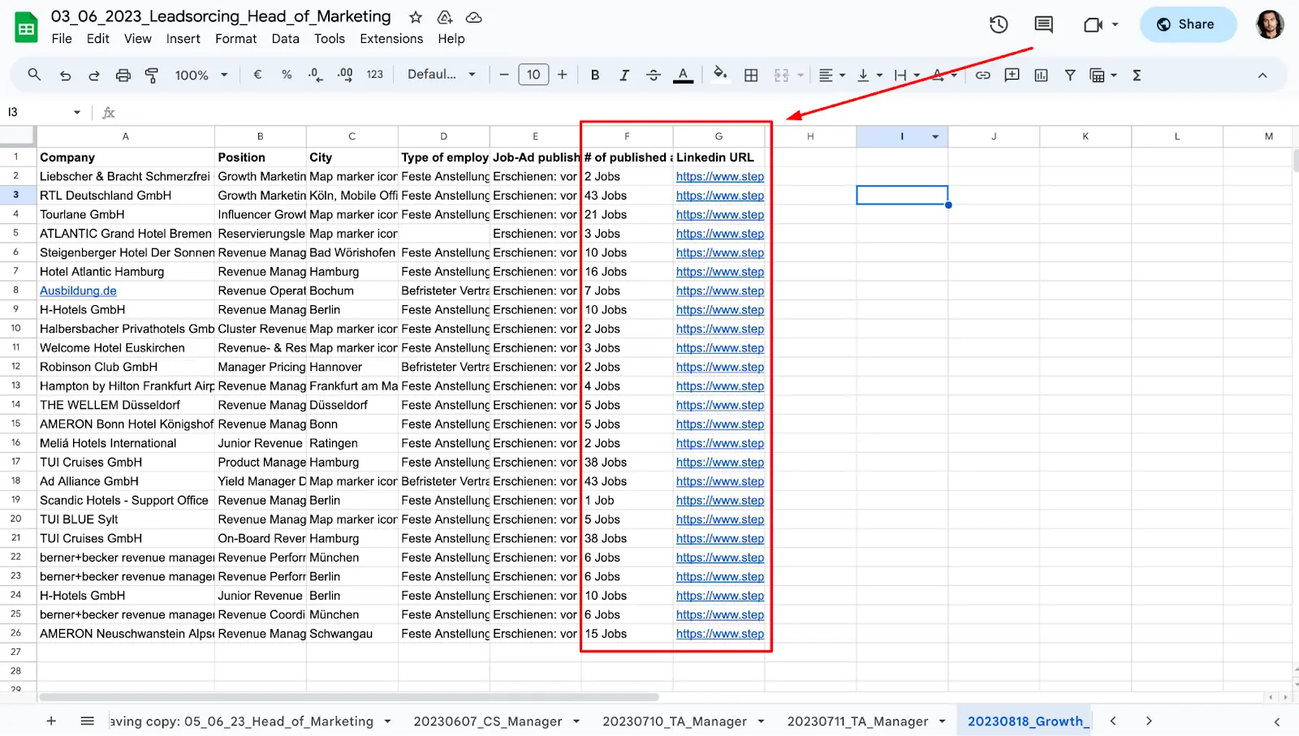1299x736 pixels.
Task: Undo the last action
Action: (x=65, y=75)
